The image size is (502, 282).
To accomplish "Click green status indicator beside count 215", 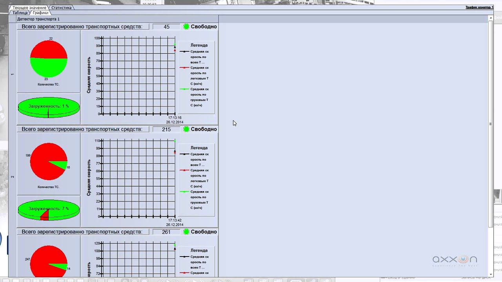I will tap(186, 129).
